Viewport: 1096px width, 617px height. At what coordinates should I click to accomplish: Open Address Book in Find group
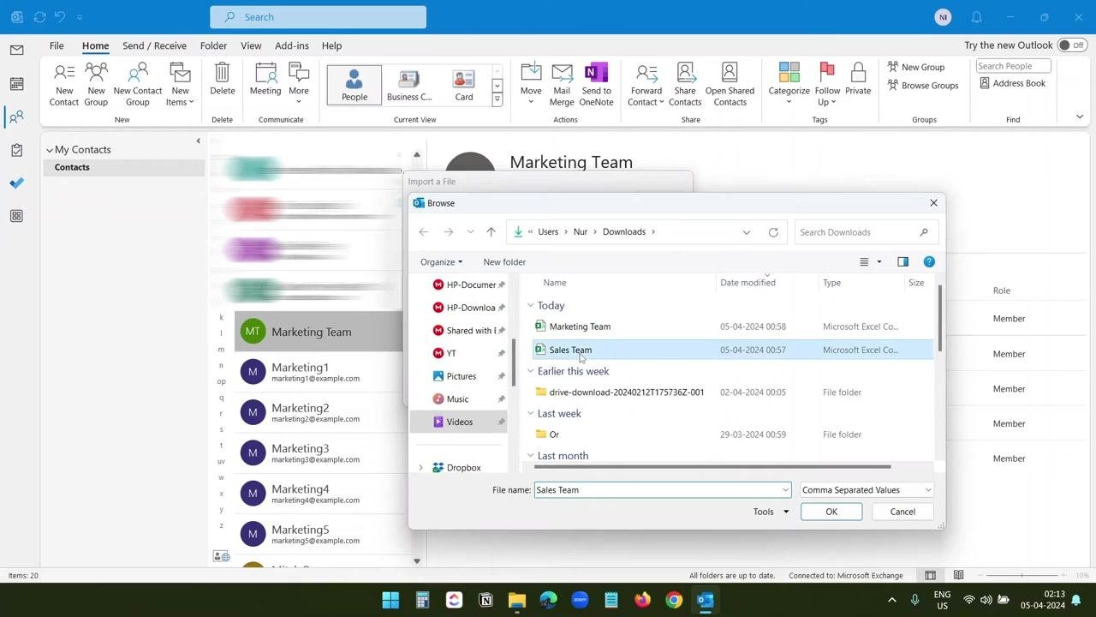click(1013, 83)
